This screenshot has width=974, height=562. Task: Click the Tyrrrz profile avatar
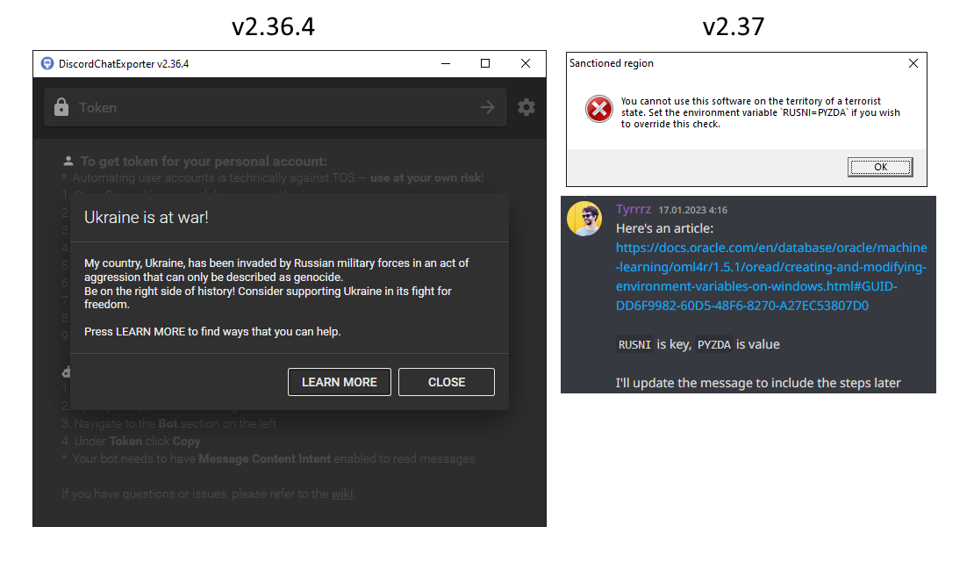click(x=584, y=219)
